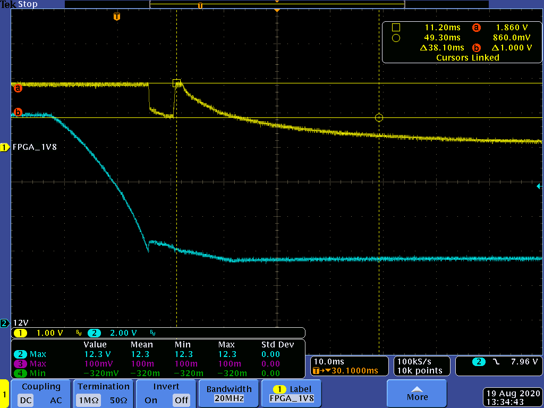Click the 10k points record length

tap(420, 370)
